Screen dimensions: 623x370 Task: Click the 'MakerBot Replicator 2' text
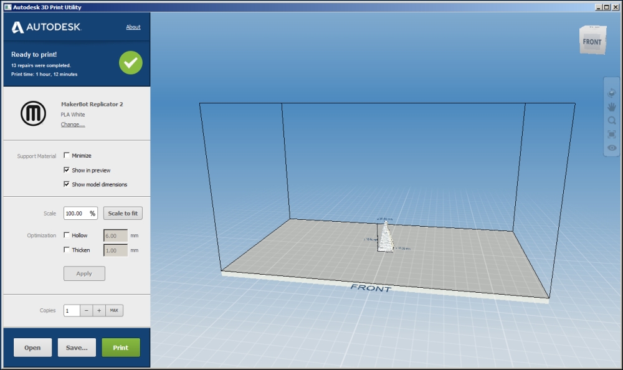92,104
